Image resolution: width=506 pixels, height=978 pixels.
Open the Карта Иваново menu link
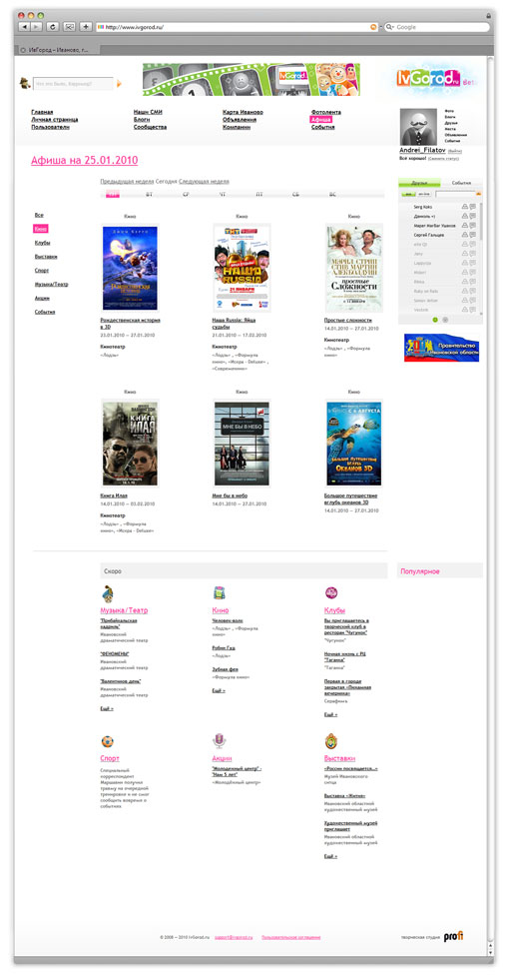[243, 112]
